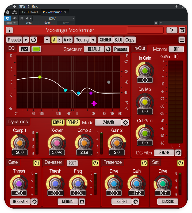Toggle Gate power button

[37, 163]
